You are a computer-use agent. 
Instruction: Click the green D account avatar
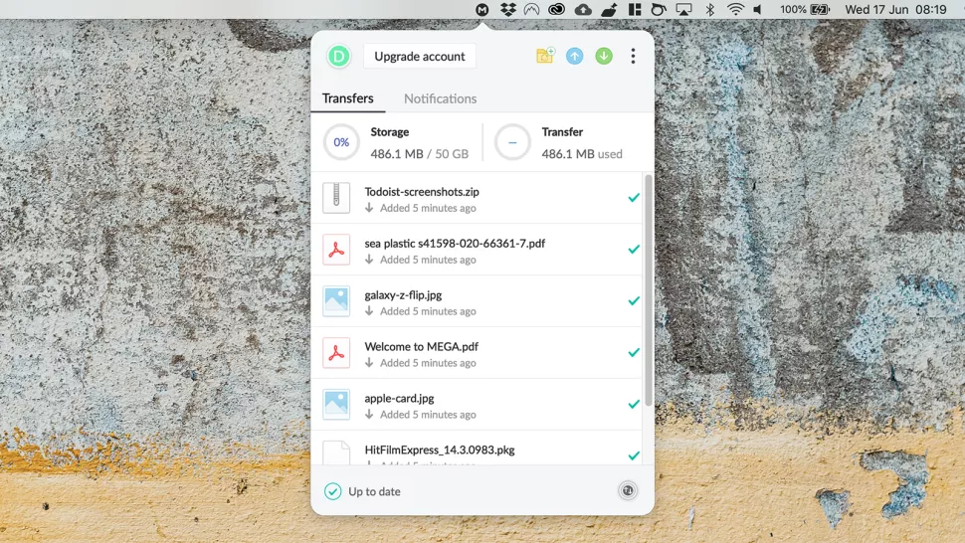(338, 56)
